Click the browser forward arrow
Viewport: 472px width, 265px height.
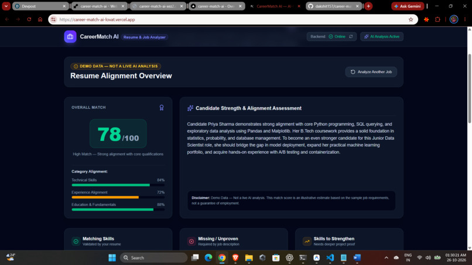tap(18, 19)
